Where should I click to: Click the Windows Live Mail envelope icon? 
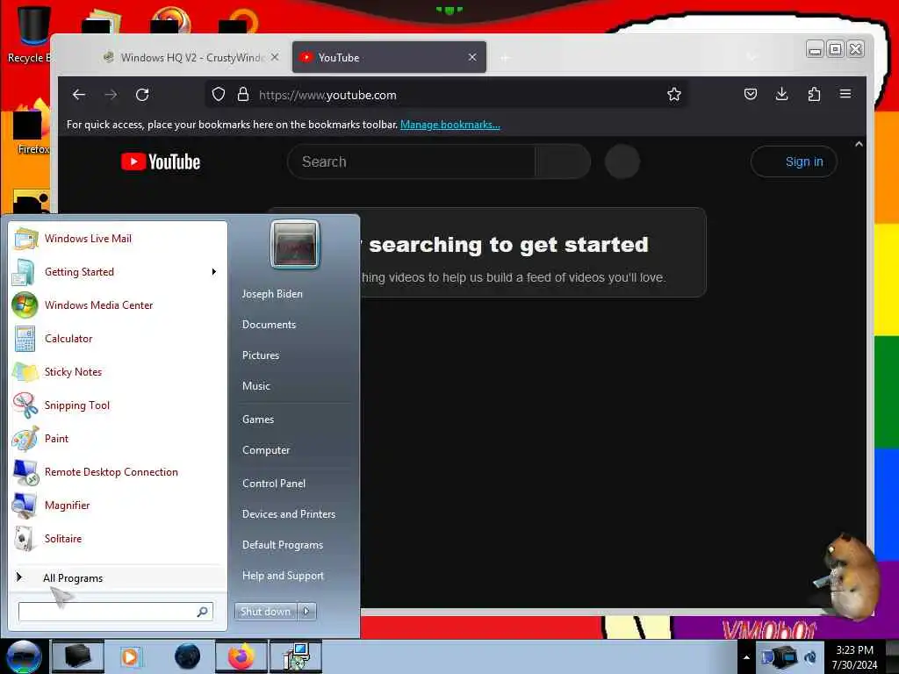[25, 239]
